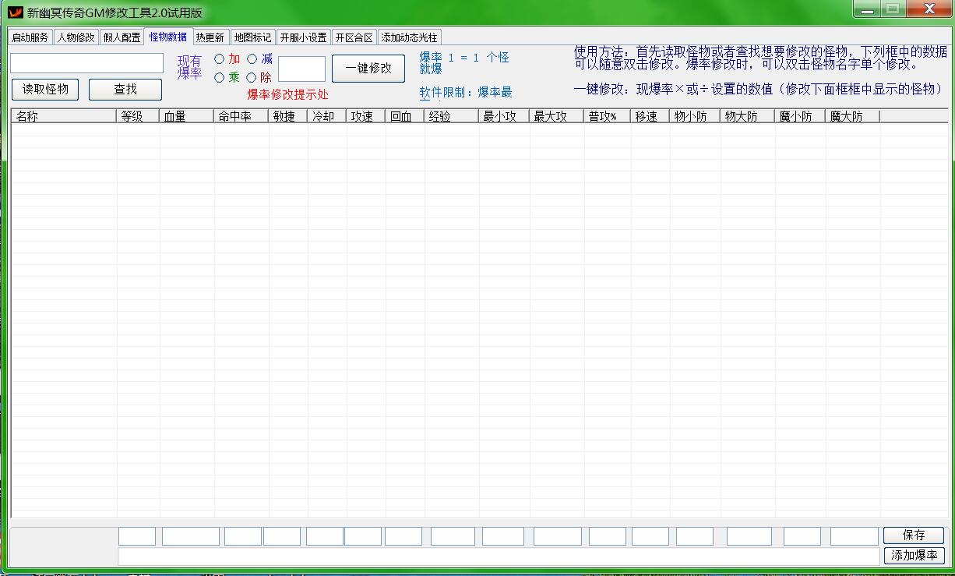Open the 人物修改 tab
955x576 pixels.
point(76,37)
